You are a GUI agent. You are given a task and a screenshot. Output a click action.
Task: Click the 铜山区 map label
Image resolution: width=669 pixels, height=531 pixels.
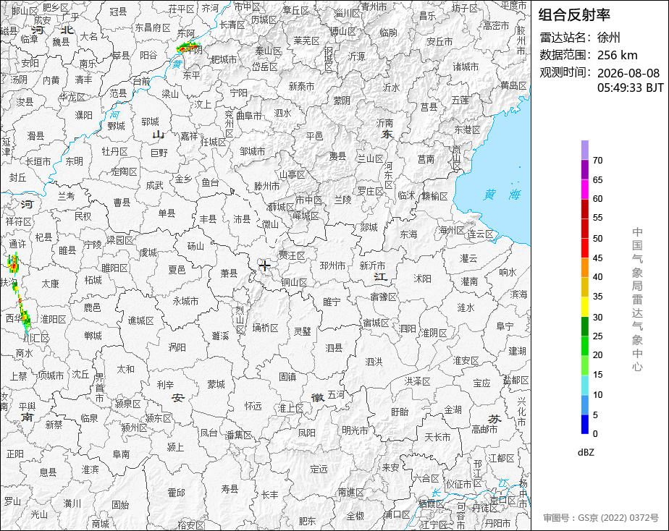point(294,283)
